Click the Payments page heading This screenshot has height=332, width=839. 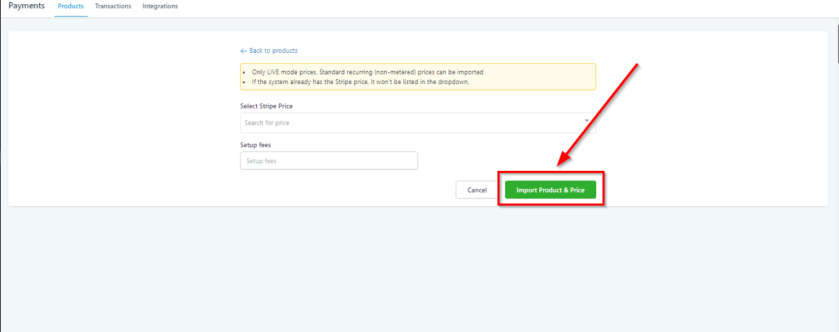[27, 6]
